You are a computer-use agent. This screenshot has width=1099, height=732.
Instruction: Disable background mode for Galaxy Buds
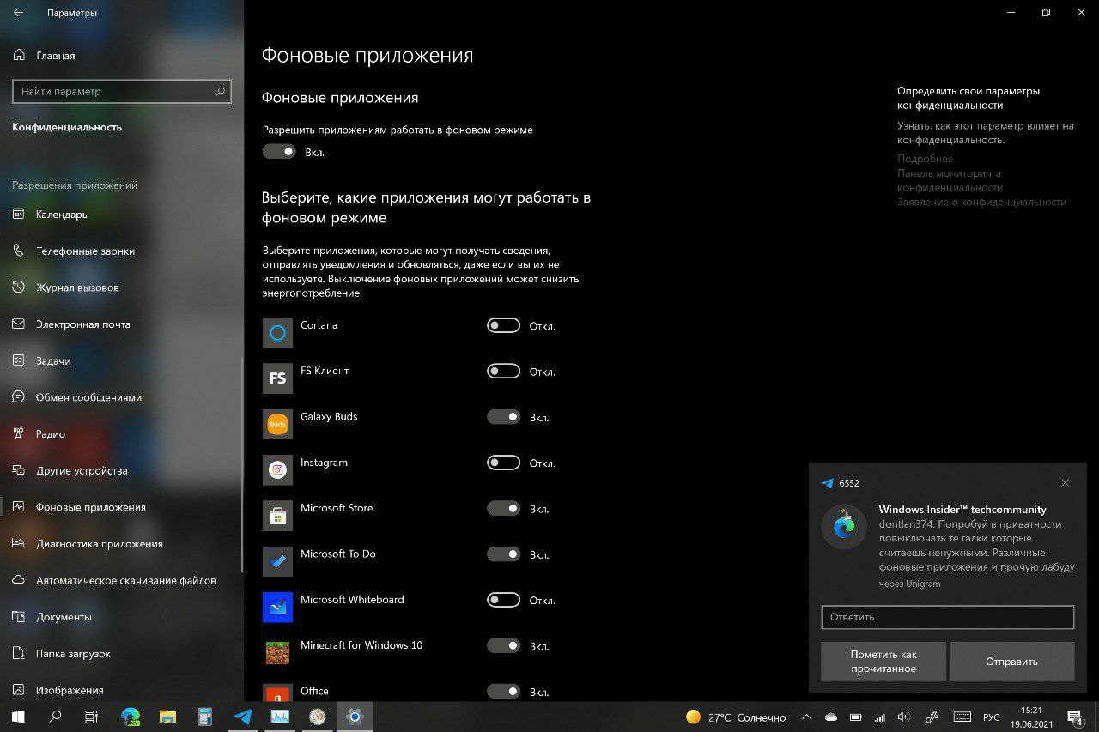point(503,417)
